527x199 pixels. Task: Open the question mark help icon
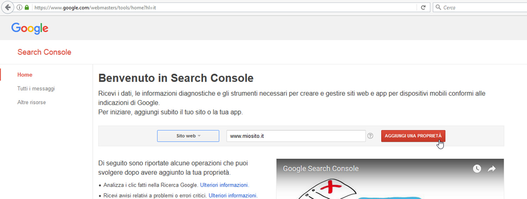(x=370, y=136)
